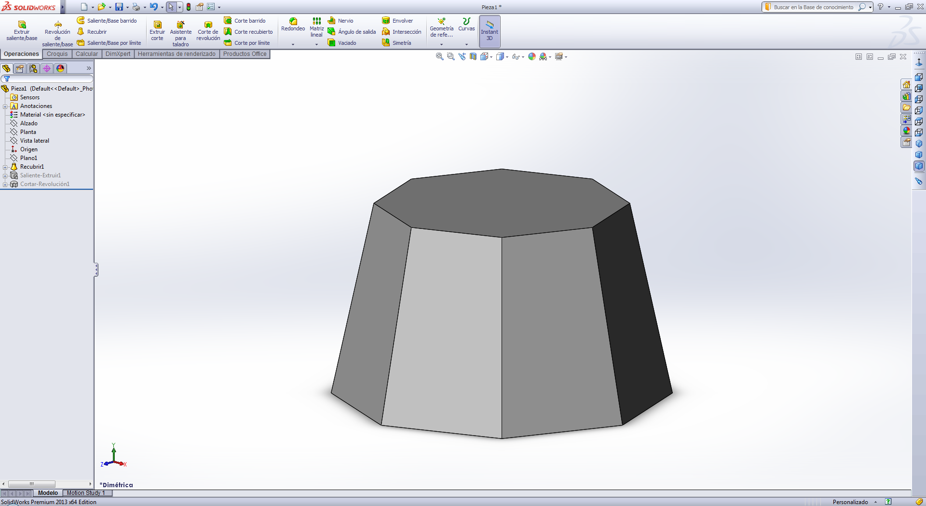Select Revolución de saliente/base tool

click(x=57, y=34)
